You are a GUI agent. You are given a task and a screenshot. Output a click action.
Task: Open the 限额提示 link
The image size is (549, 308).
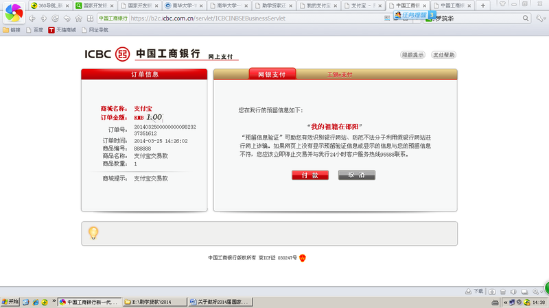pyautogui.click(x=412, y=55)
